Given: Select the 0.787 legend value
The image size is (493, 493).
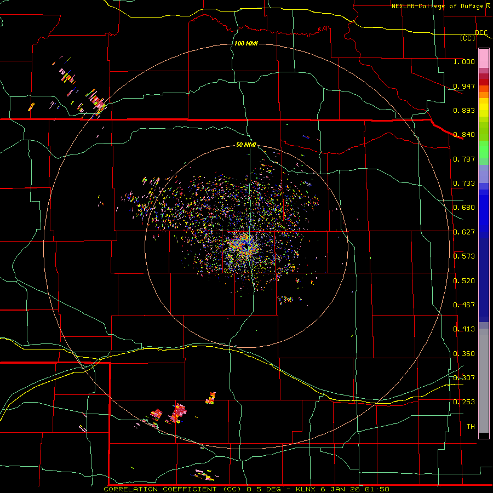Looking at the screenshot, I should point(464,159).
